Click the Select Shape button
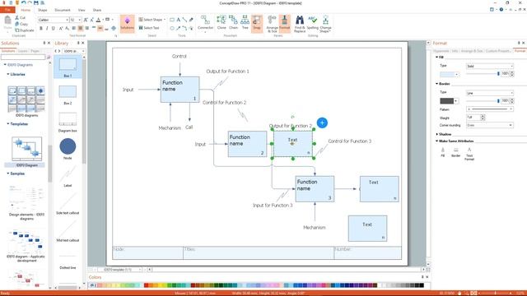The height and width of the screenshot is (296, 527). tap(152, 20)
